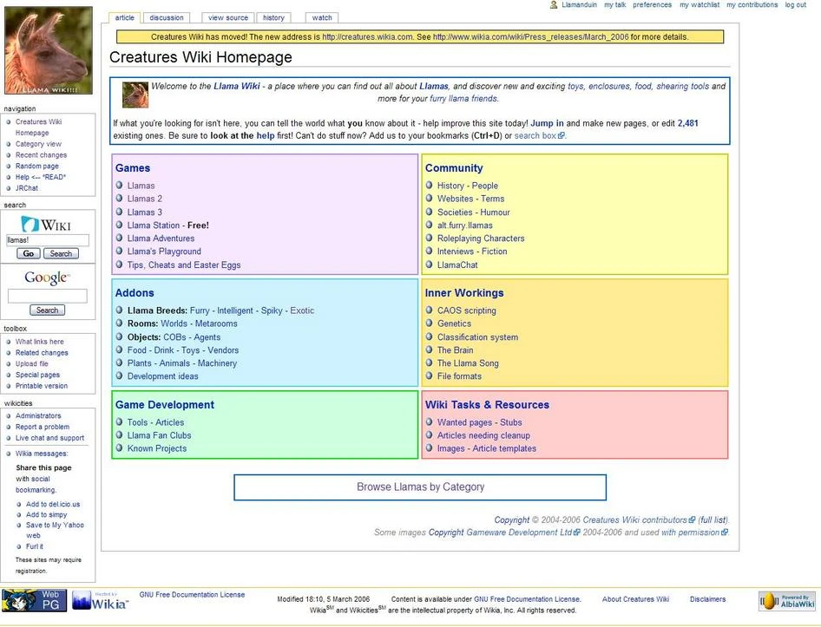Open the Browse Llamas by Category box
This screenshot has width=821, height=627.
[x=419, y=487]
